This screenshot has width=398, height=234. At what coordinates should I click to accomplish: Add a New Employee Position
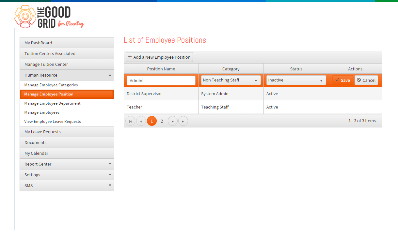[159, 57]
